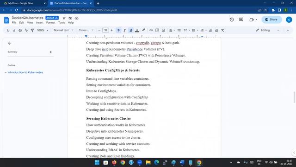Insert a checklist
This screenshot has height=167, width=296.
point(185,30)
